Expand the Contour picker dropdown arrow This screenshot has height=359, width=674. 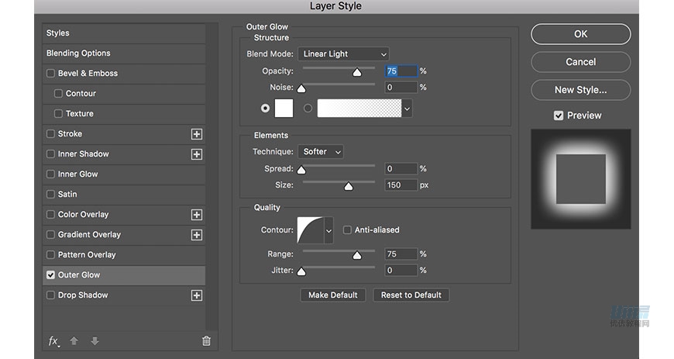[328, 230]
